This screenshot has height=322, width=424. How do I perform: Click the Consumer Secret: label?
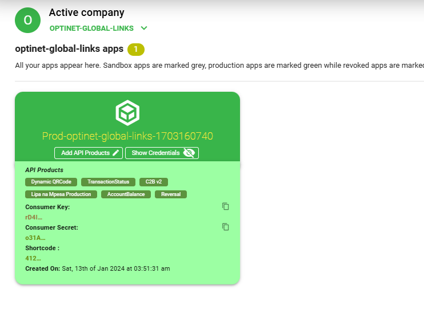click(x=51, y=227)
